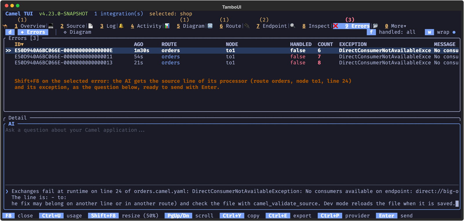Focus the 'Ask a question' AI input
The width and height of the screenshot is (464, 221).
[75, 130]
